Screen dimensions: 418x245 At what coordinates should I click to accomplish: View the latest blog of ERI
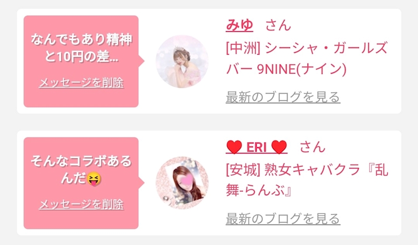pyautogui.click(x=283, y=219)
